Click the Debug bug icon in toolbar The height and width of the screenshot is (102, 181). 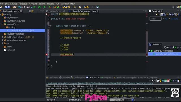[35, 7]
